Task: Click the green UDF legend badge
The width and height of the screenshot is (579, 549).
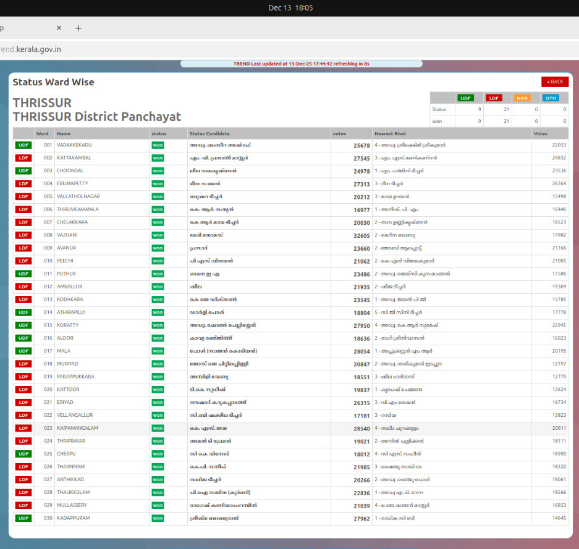Action: [x=465, y=98]
